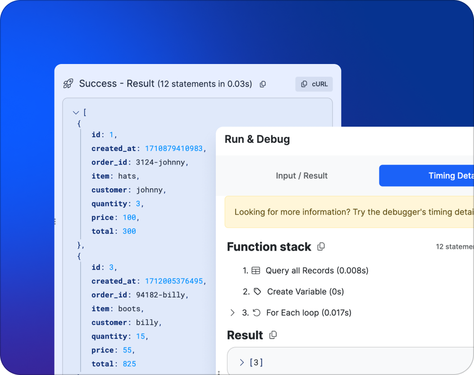Copy the Result section in Run & Debug

click(x=273, y=335)
